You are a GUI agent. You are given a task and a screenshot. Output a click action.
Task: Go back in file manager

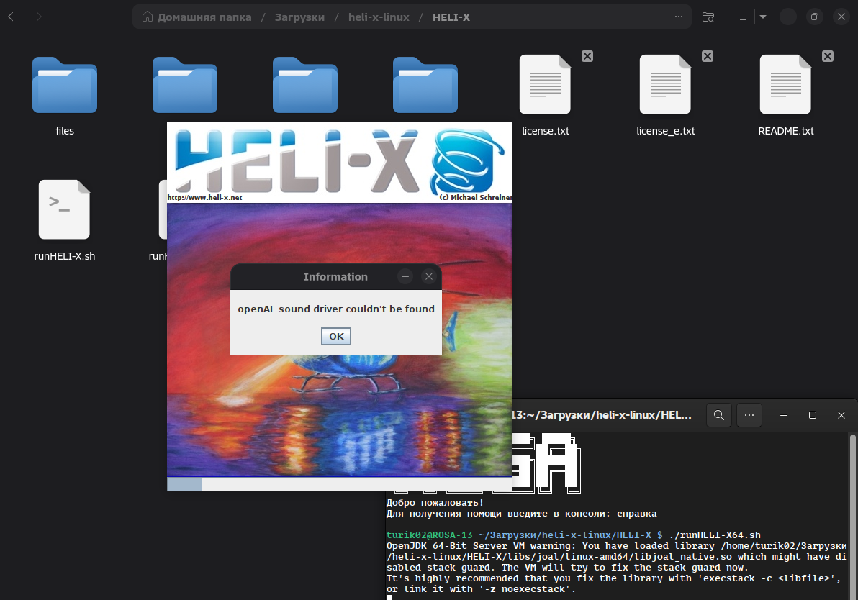(11, 17)
